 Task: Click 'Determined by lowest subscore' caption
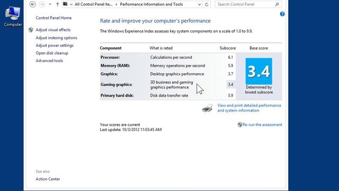point(259,90)
